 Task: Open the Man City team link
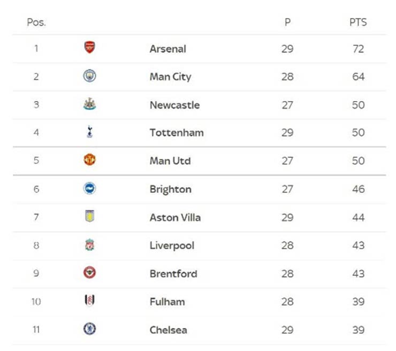tap(170, 77)
